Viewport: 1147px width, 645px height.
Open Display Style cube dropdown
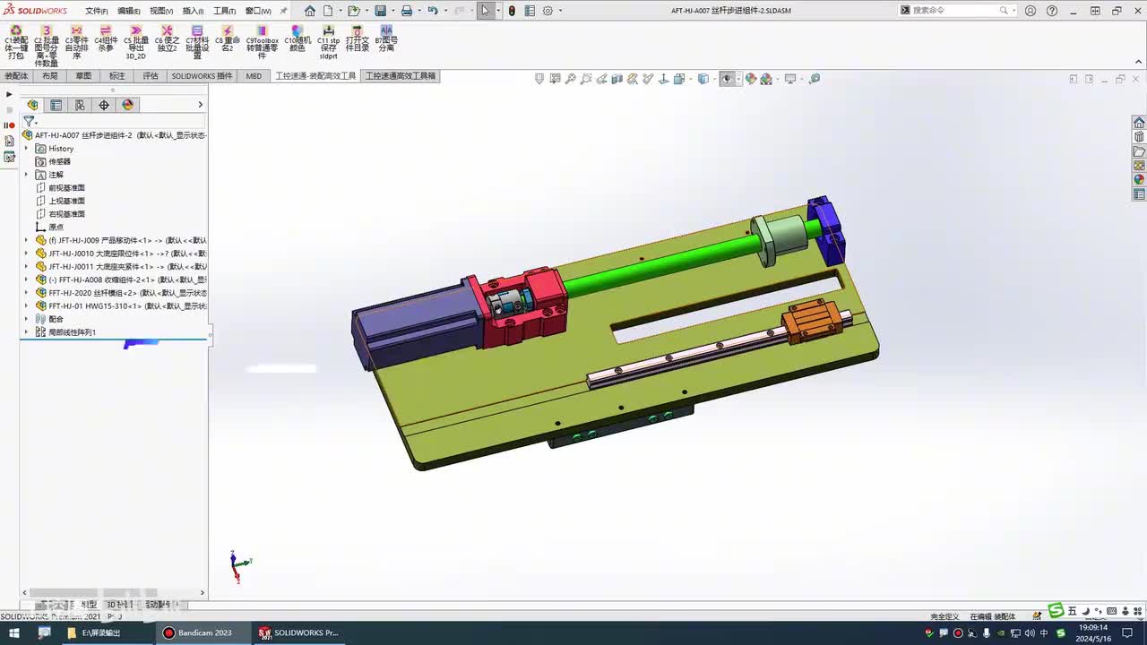703,79
